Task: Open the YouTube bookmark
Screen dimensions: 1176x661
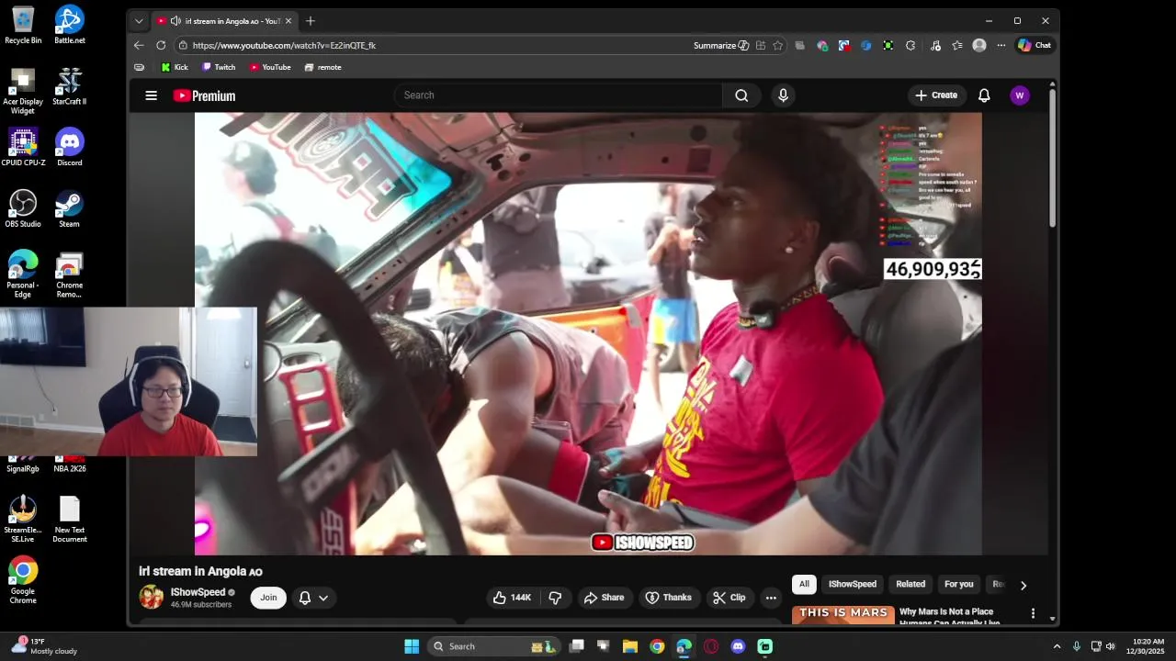Action: 270,67
